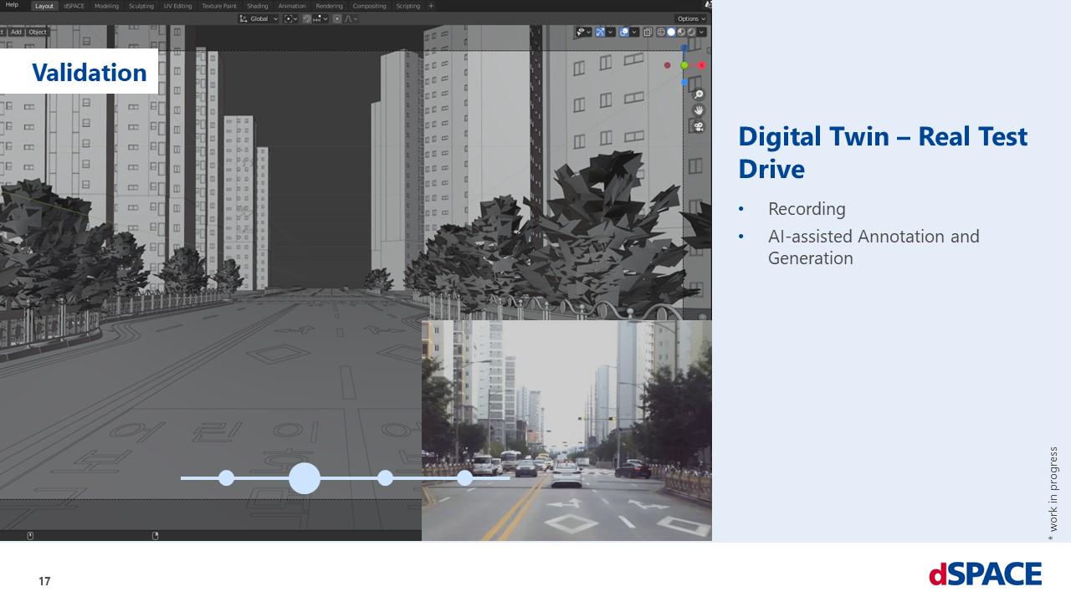Image resolution: width=1071 pixels, height=602 pixels.
Task: Open the Object menu in the viewport
Action: (38, 32)
